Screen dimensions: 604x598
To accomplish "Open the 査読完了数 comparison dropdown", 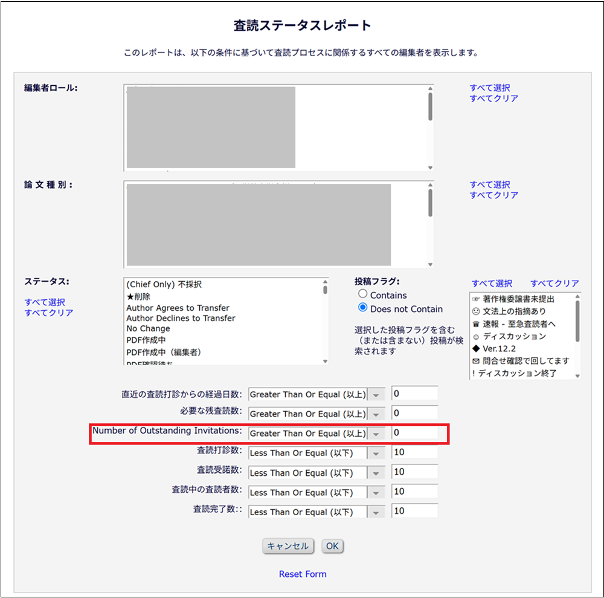I will coord(316,512).
